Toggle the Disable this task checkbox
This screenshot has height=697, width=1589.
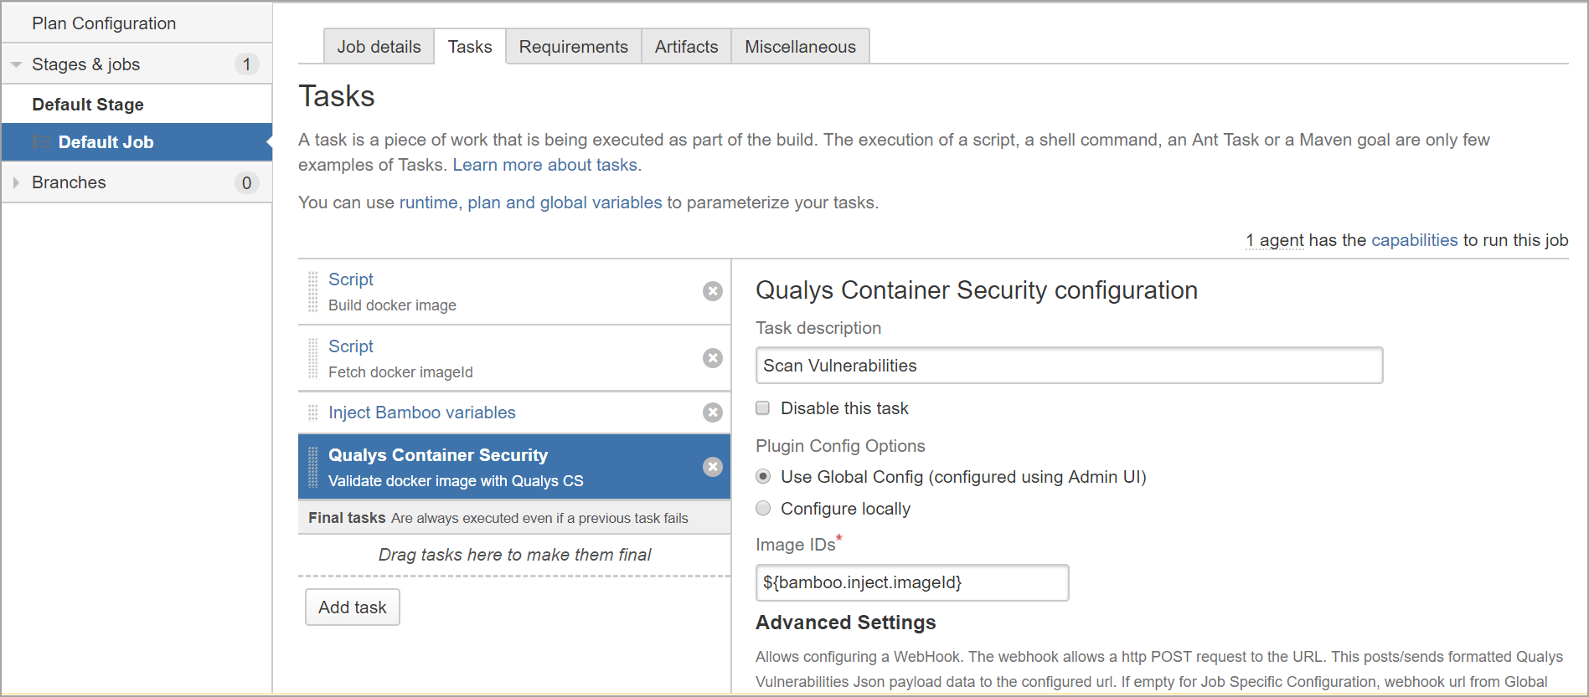[763, 408]
